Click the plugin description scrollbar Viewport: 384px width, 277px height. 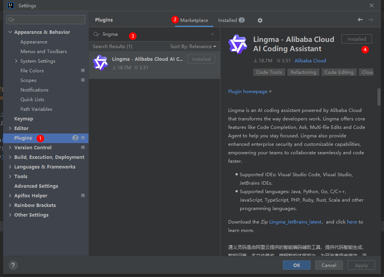point(379,97)
